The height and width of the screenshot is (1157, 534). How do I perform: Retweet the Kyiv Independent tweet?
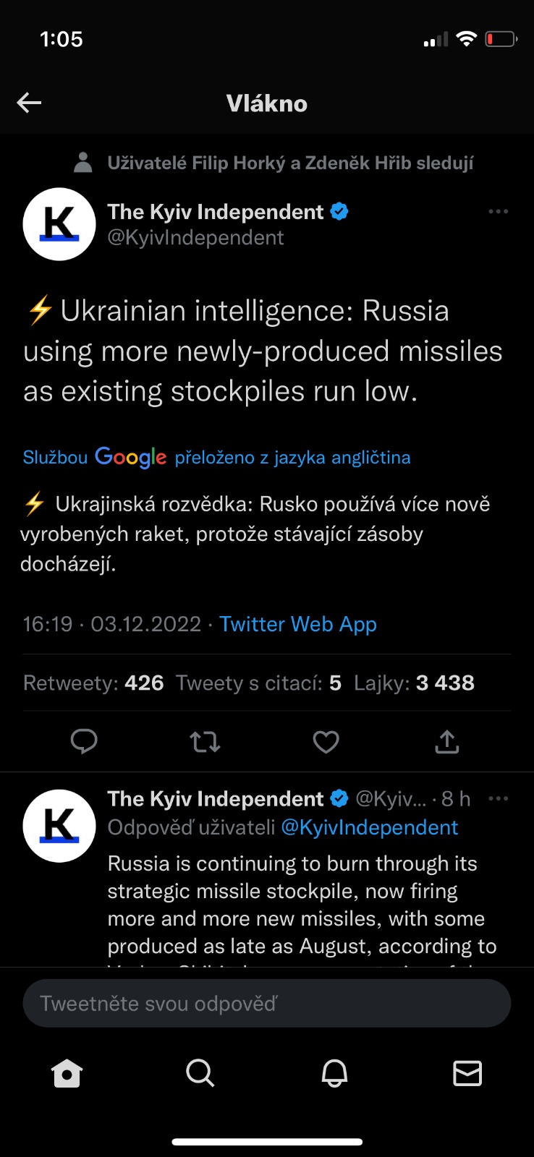[x=205, y=741]
